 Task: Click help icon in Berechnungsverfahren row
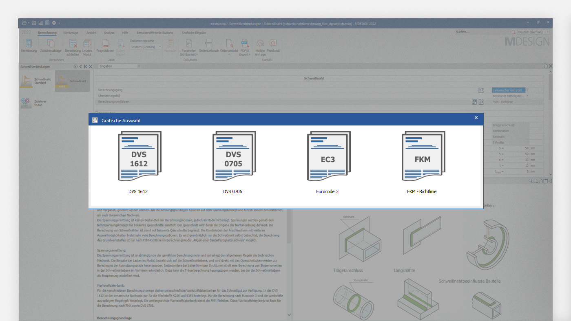point(481,102)
